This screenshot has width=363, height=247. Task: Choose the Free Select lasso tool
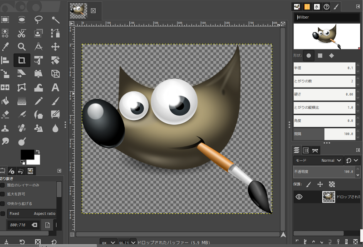click(x=39, y=19)
